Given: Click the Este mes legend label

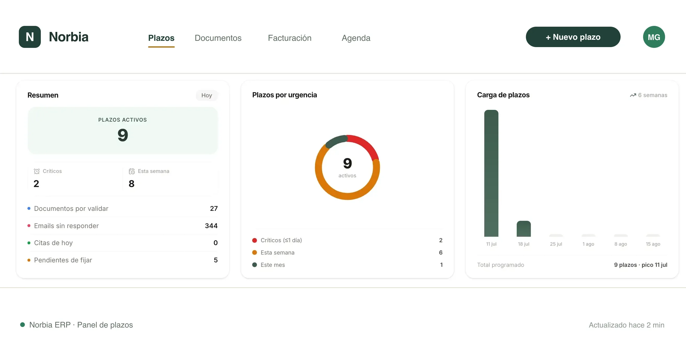Looking at the screenshot, I should (x=273, y=265).
